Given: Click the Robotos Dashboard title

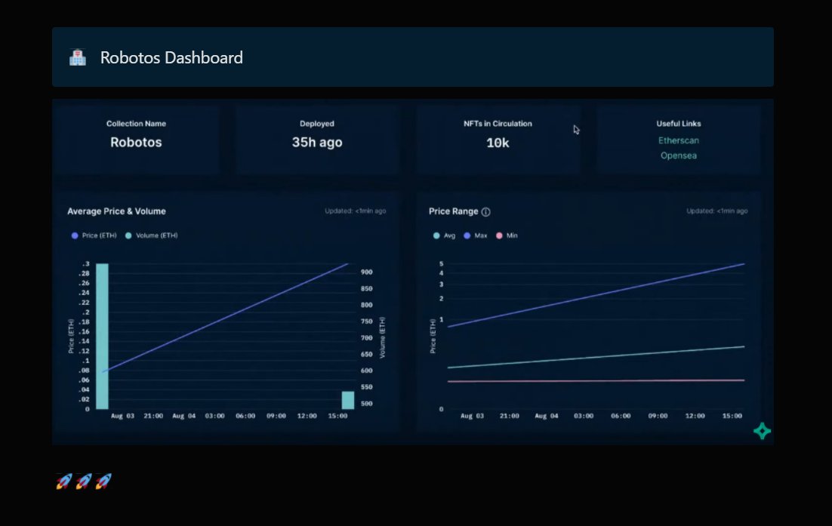Looking at the screenshot, I should 171,57.
